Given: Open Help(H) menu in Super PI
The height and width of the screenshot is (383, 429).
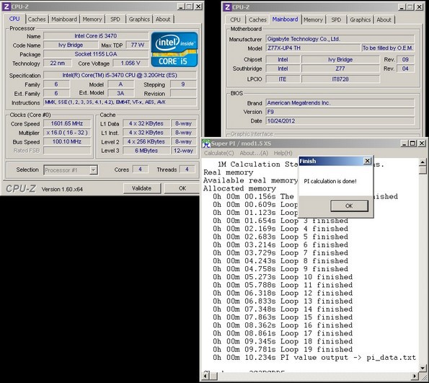Looking at the screenshot, I should click(x=283, y=153).
